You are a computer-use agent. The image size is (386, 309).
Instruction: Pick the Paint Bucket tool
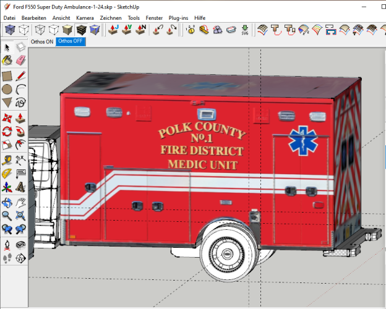click(x=7, y=61)
